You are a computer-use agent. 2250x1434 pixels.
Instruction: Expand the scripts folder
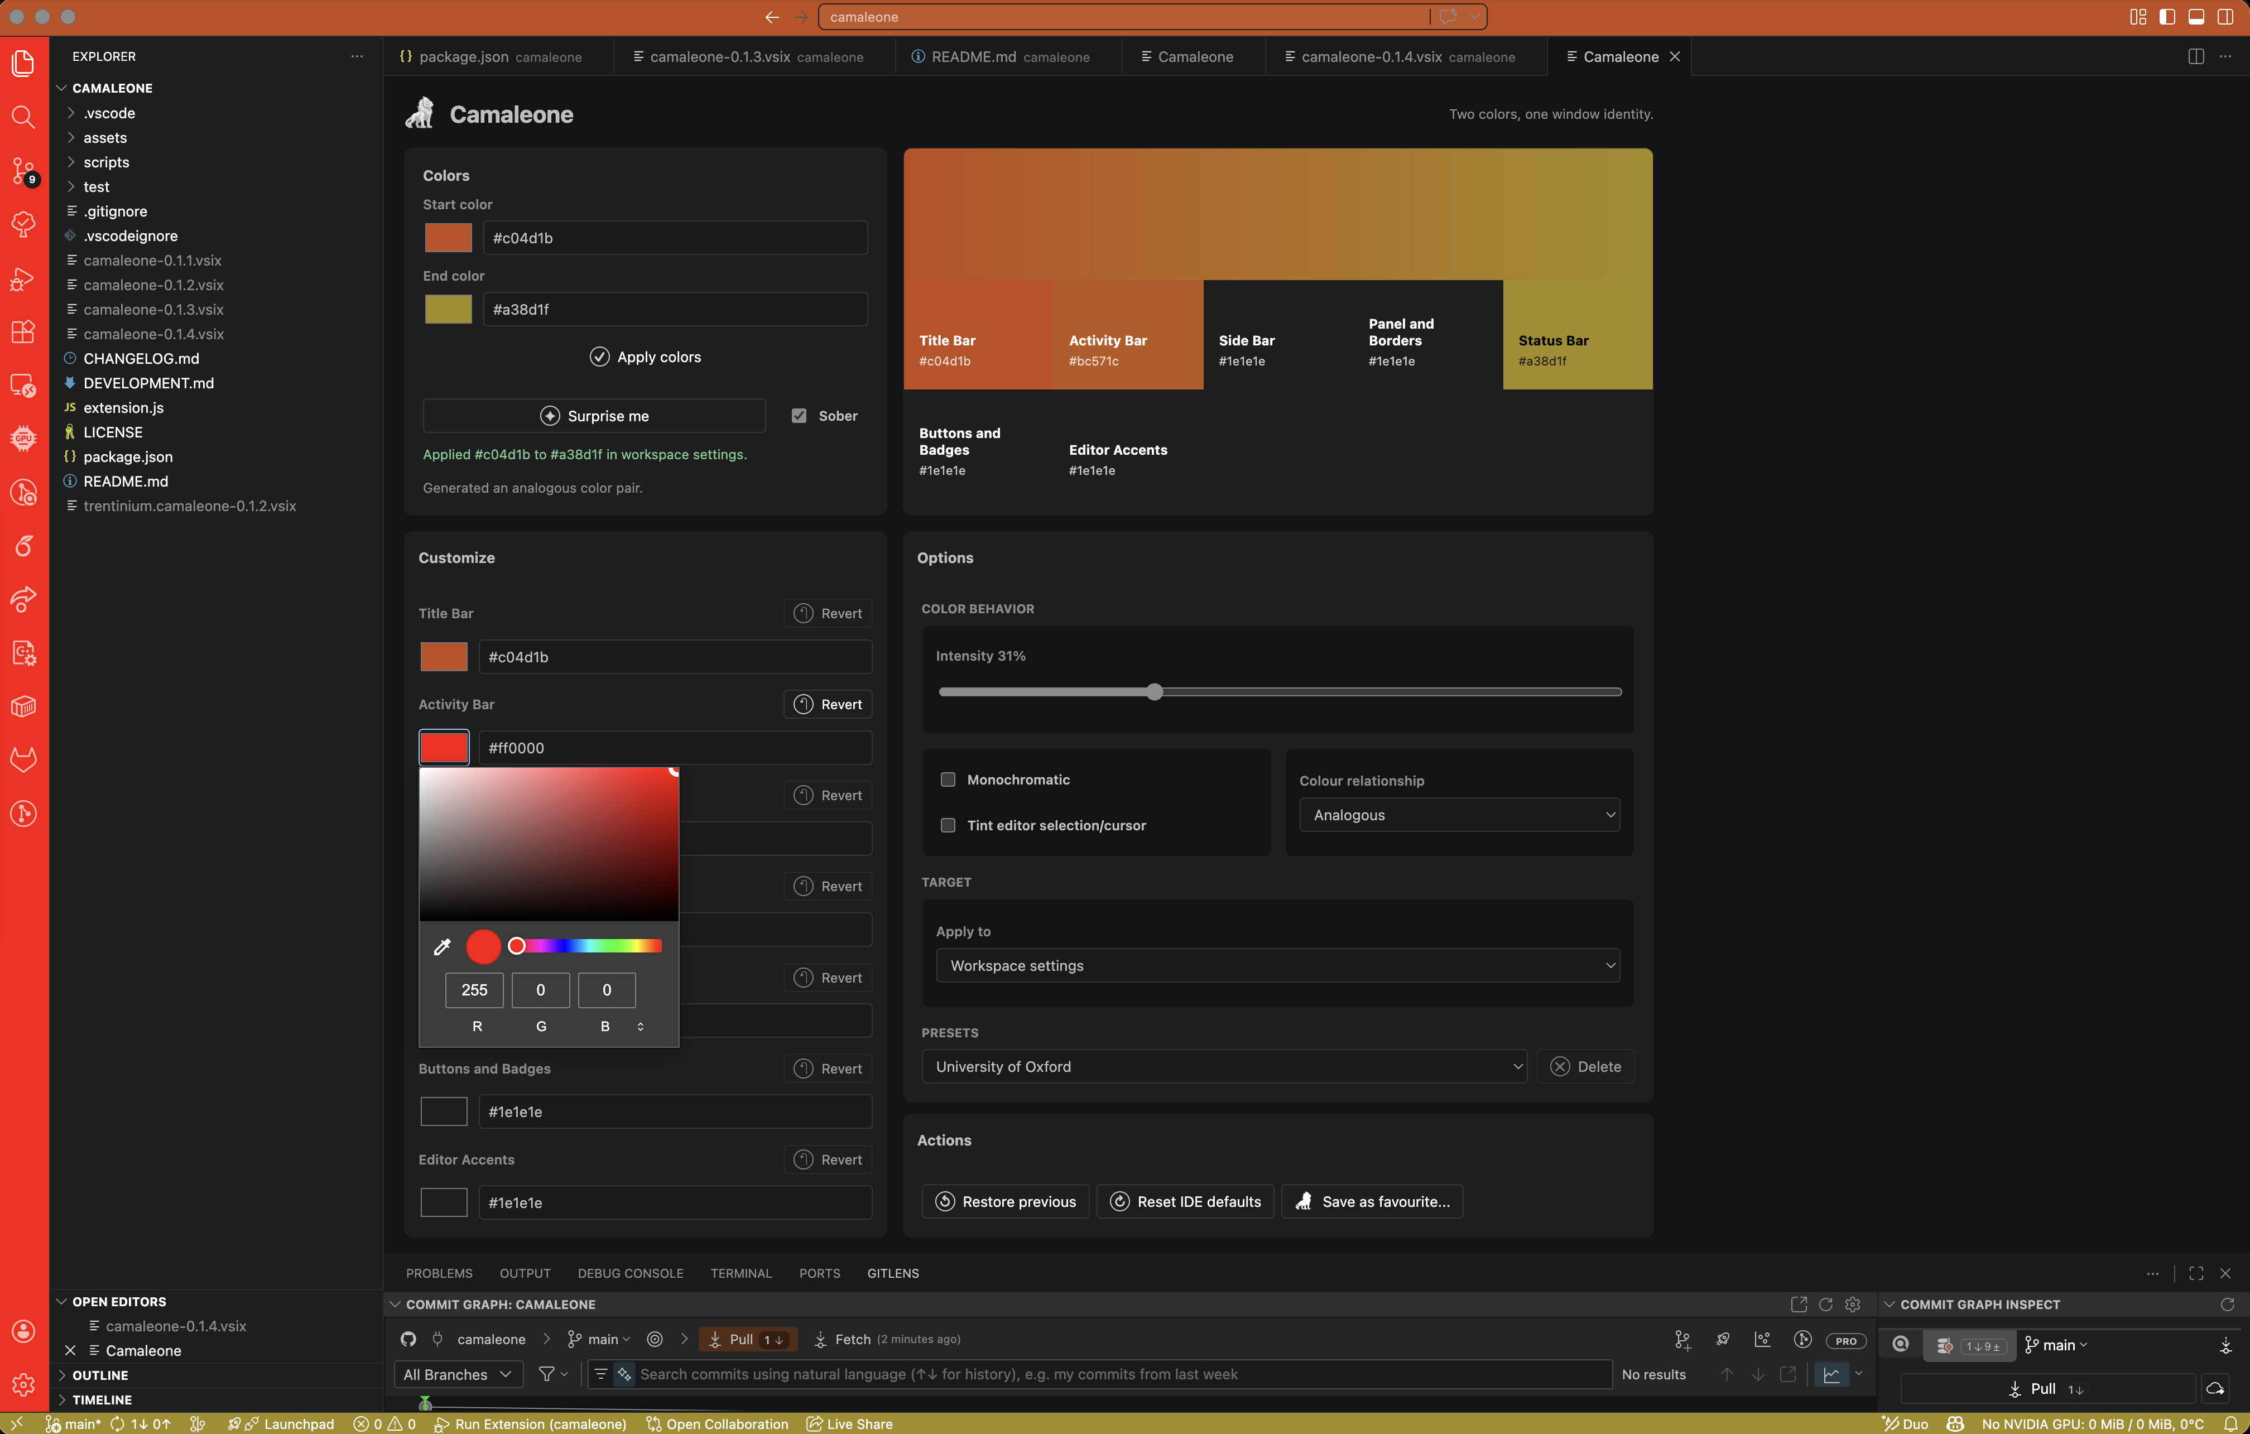(107, 162)
